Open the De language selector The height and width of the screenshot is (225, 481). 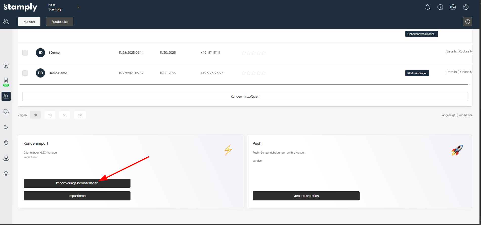tap(453, 7)
